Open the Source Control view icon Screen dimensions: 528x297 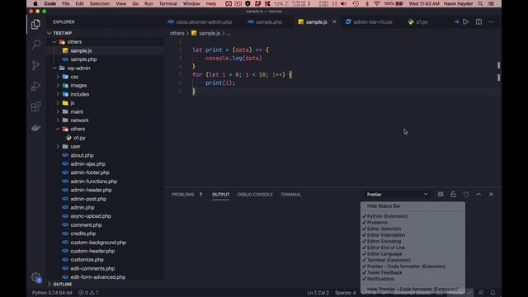click(x=35, y=65)
